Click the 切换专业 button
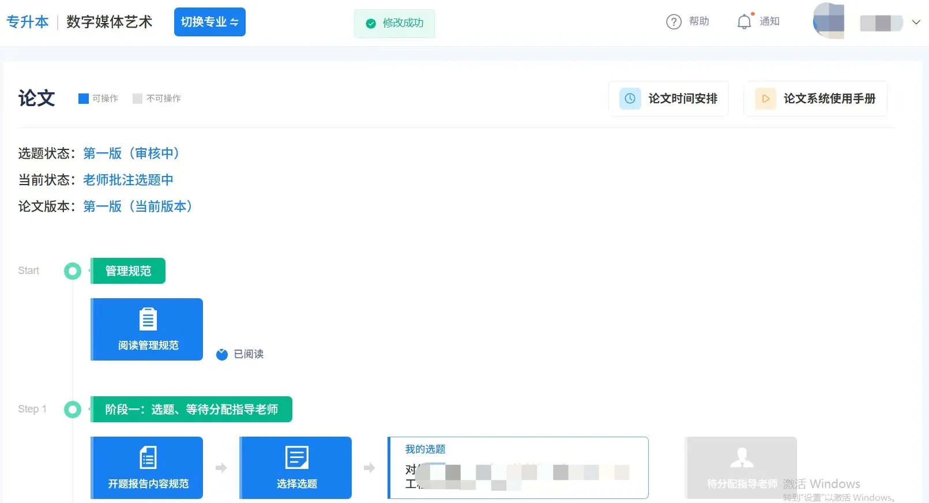This screenshot has height=503, width=929. click(210, 22)
